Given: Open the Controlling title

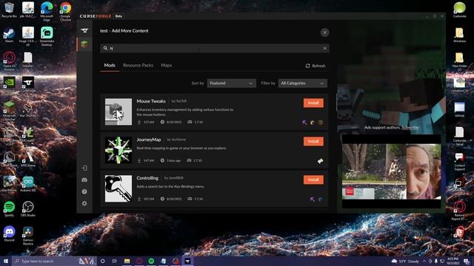Looking at the screenshot, I should [x=147, y=178].
